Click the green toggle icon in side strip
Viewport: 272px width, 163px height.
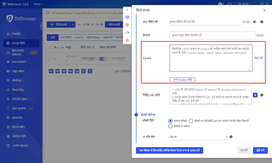coord(128,33)
